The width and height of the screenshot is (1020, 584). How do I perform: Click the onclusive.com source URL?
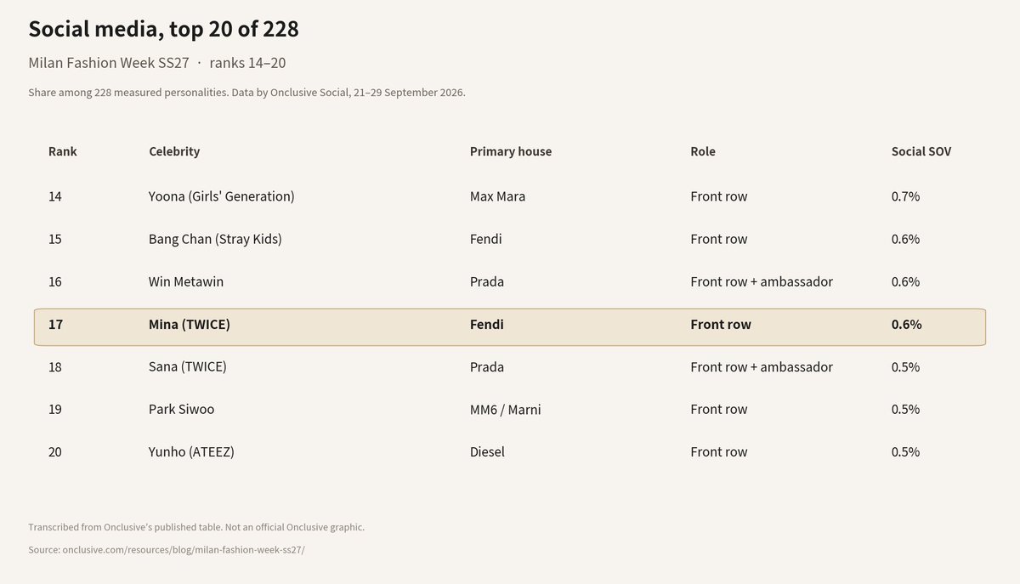(x=184, y=550)
